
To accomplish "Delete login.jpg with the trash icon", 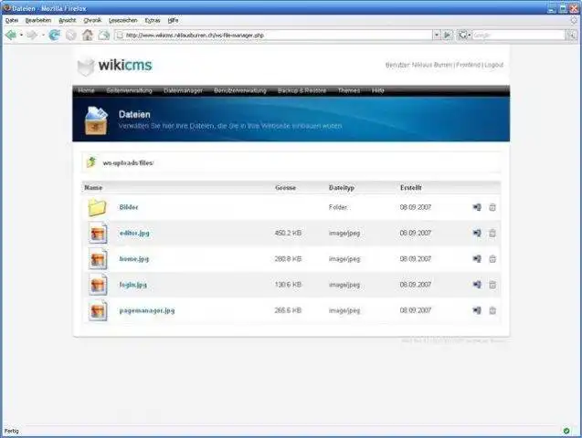I will [492, 285].
